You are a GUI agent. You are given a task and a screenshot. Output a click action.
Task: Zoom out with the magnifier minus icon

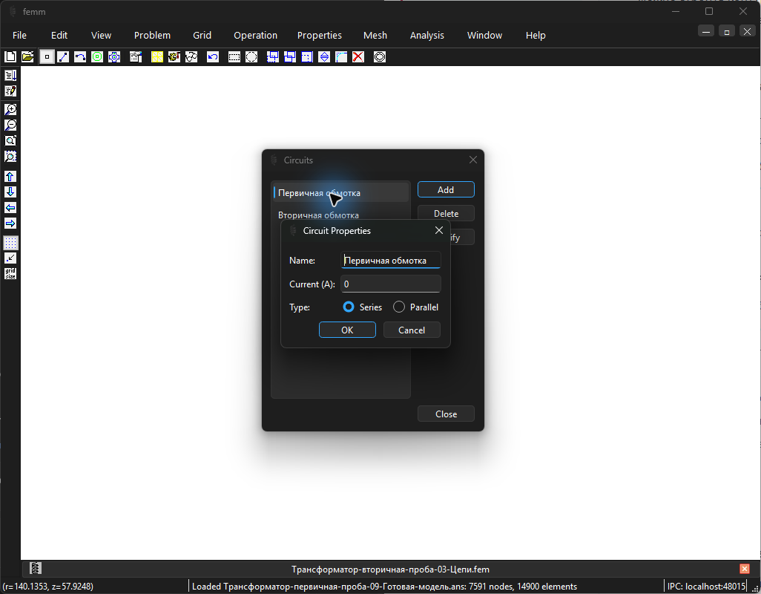click(x=10, y=125)
